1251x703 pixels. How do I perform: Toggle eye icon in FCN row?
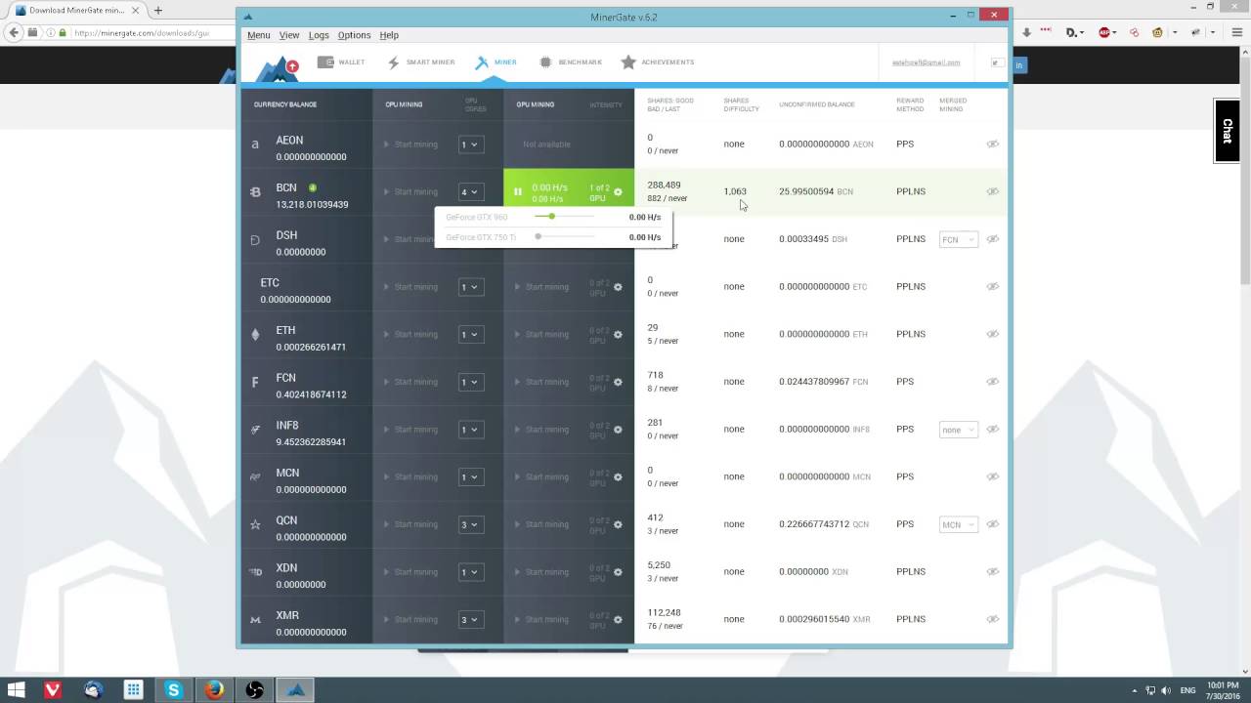click(992, 382)
